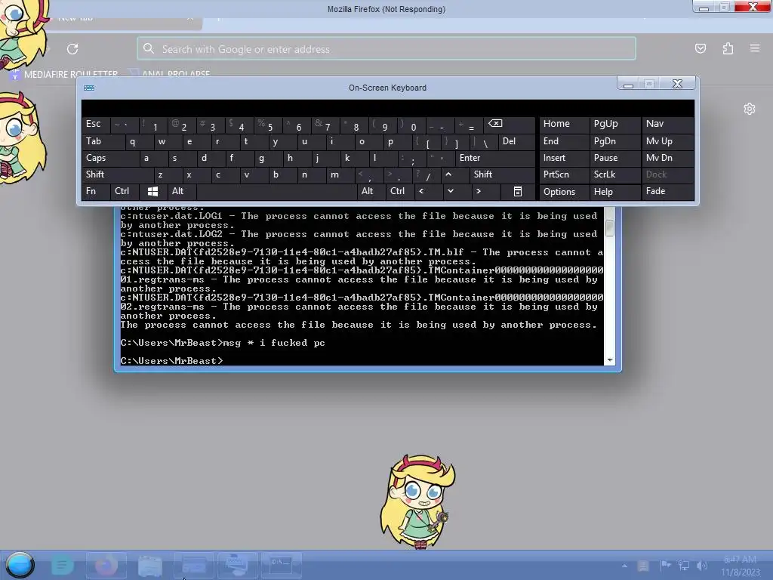Click the Star Butterfly shimeji at bottom
773x580 pixels.
click(x=417, y=502)
